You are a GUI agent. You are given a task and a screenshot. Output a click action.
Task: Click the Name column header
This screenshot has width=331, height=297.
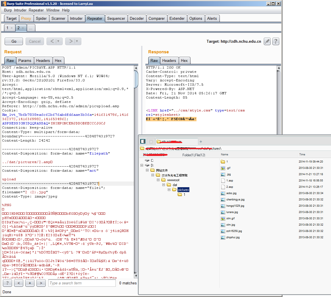[x=225, y=155]
